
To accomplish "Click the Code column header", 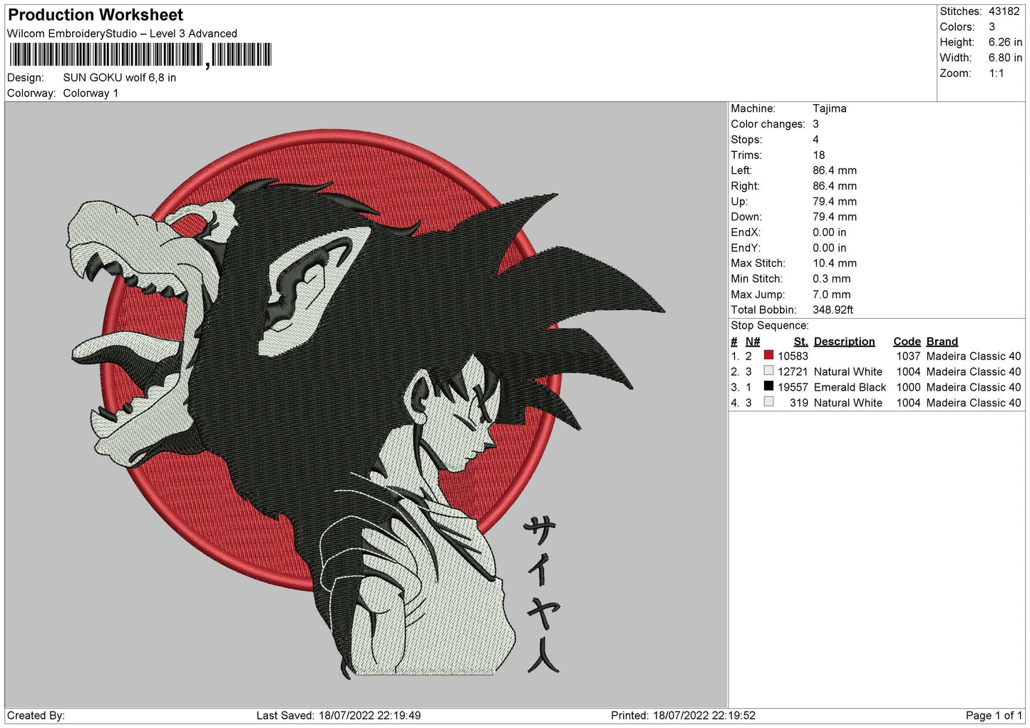I will [907, 342].
